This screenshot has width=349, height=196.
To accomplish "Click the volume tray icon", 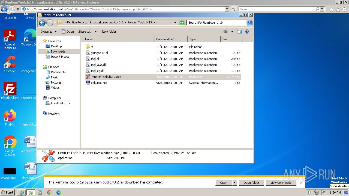I will [310, 192].
